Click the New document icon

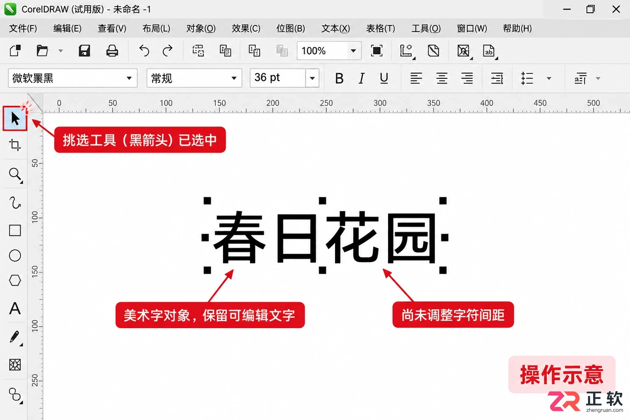tap(15, 51)
